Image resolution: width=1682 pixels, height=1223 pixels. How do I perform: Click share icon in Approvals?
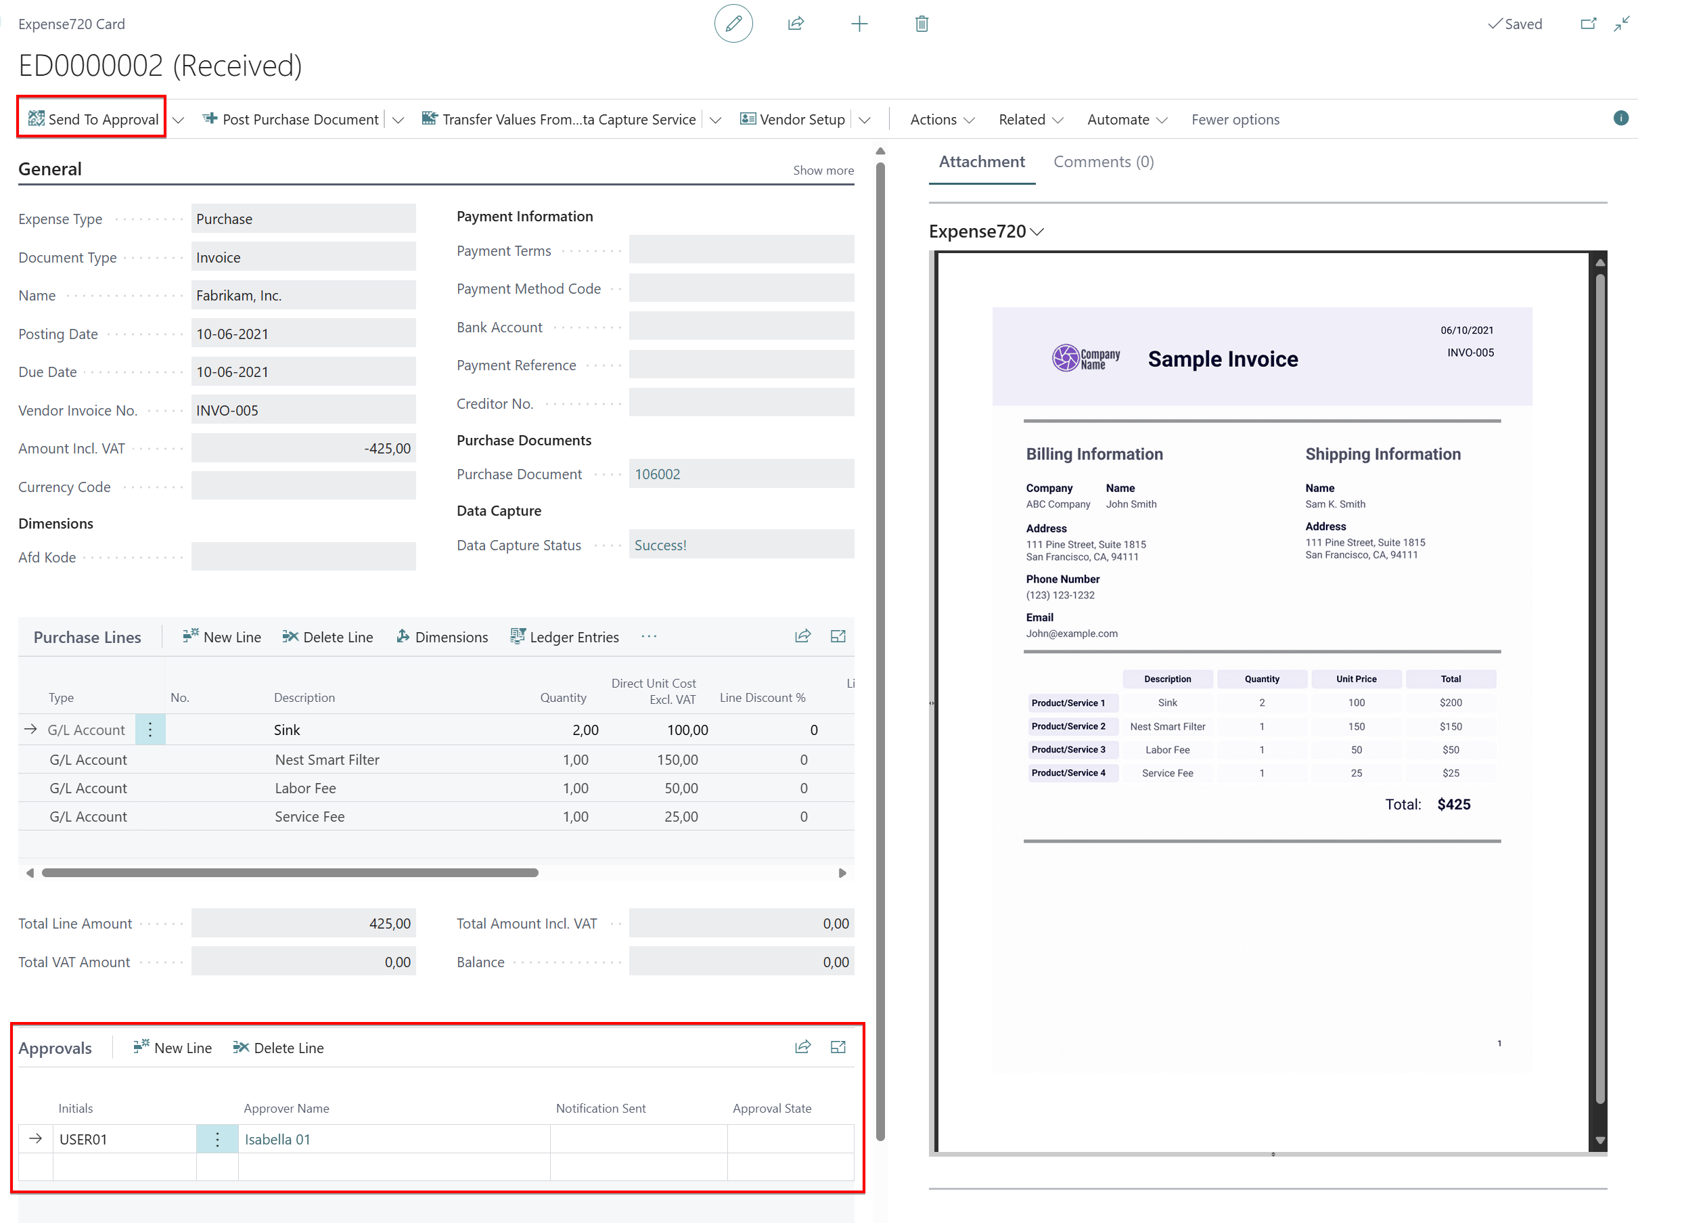(802, 1047)
